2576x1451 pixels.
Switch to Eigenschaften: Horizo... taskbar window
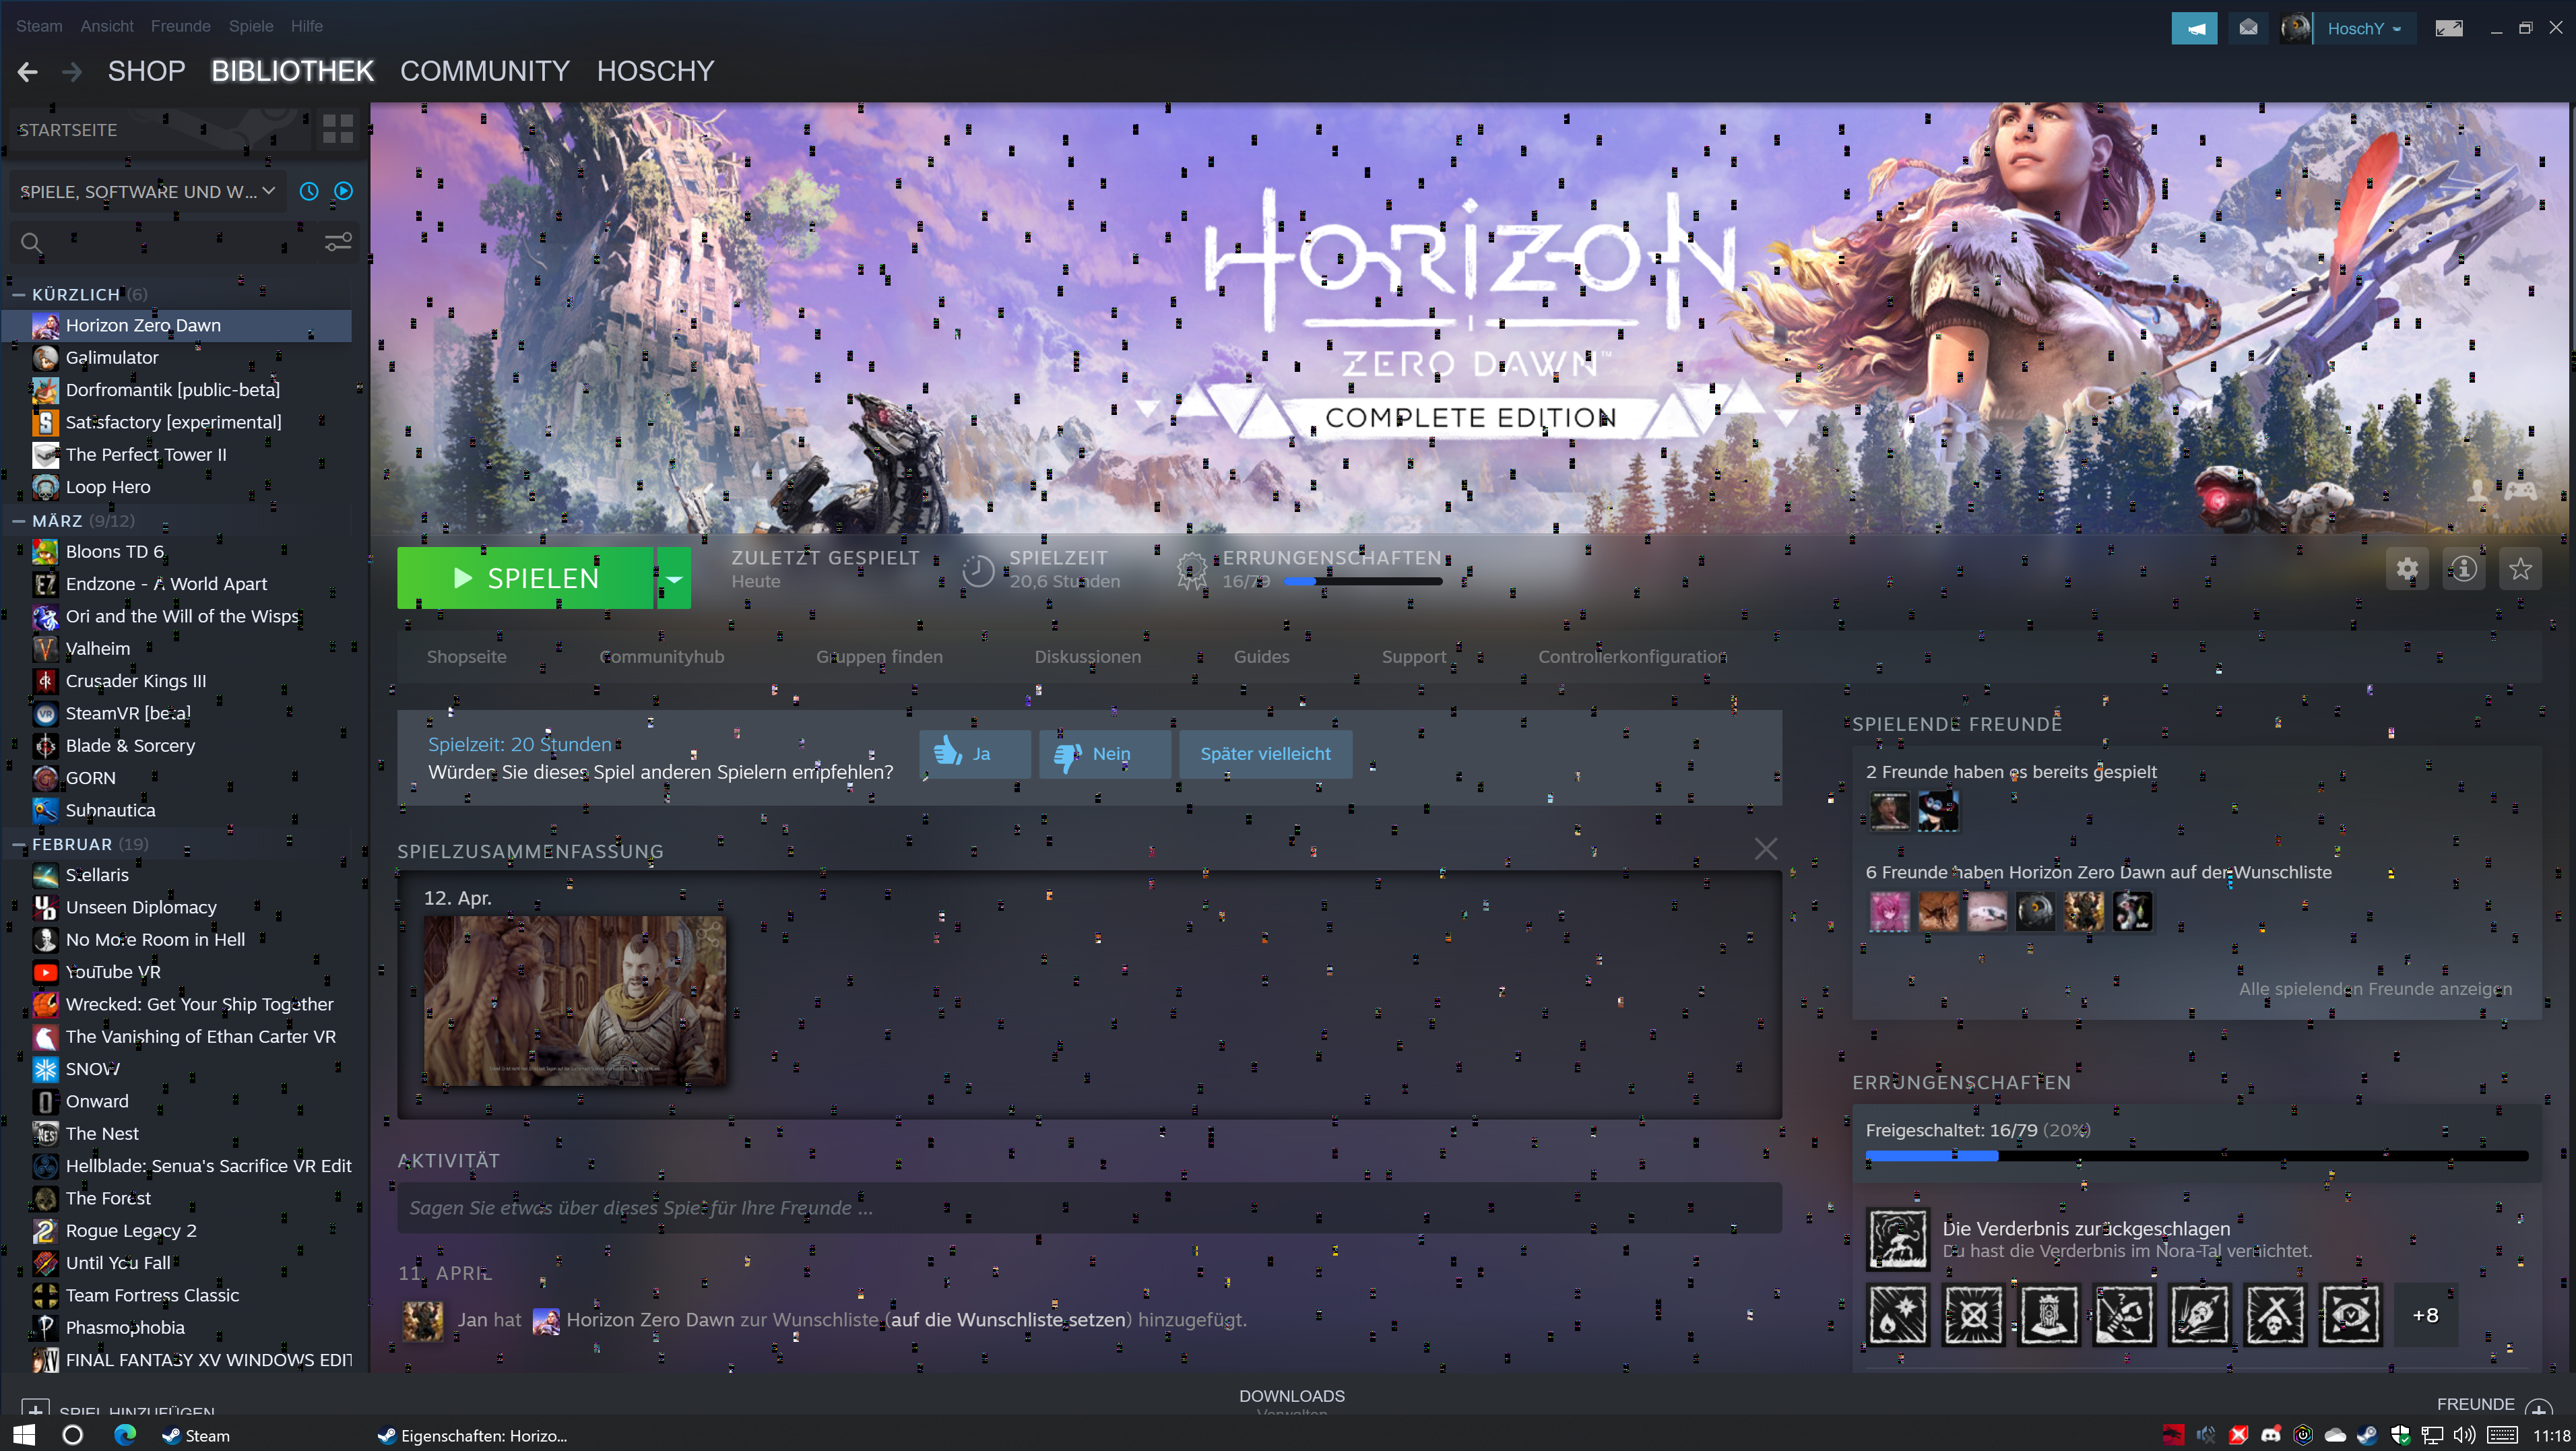(472, 1435)
